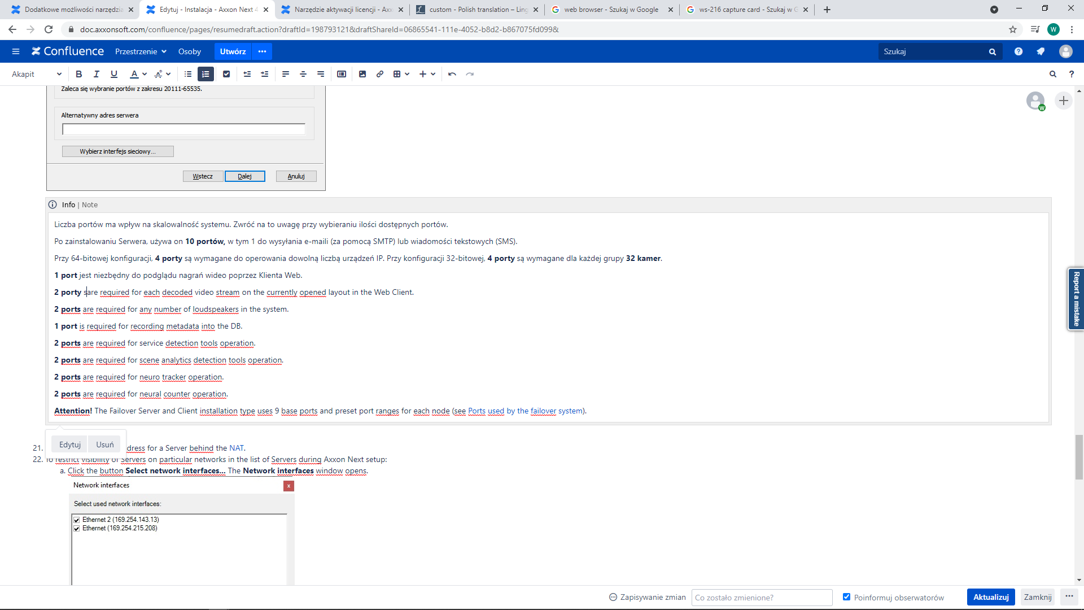The width and height of the screenshot is (1084, 610).
Task: Open the Osoby menu item
Action: 189,51
